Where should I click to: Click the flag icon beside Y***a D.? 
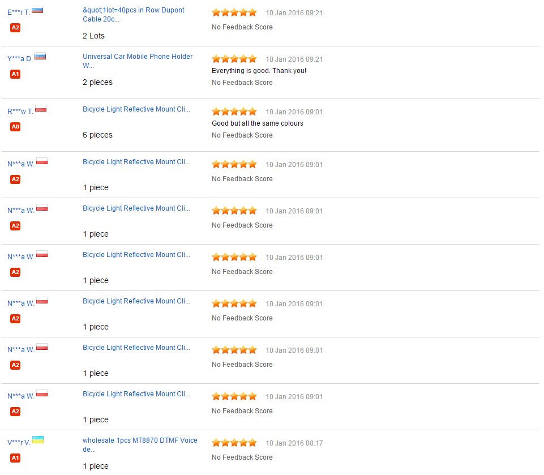click(40, 56)
